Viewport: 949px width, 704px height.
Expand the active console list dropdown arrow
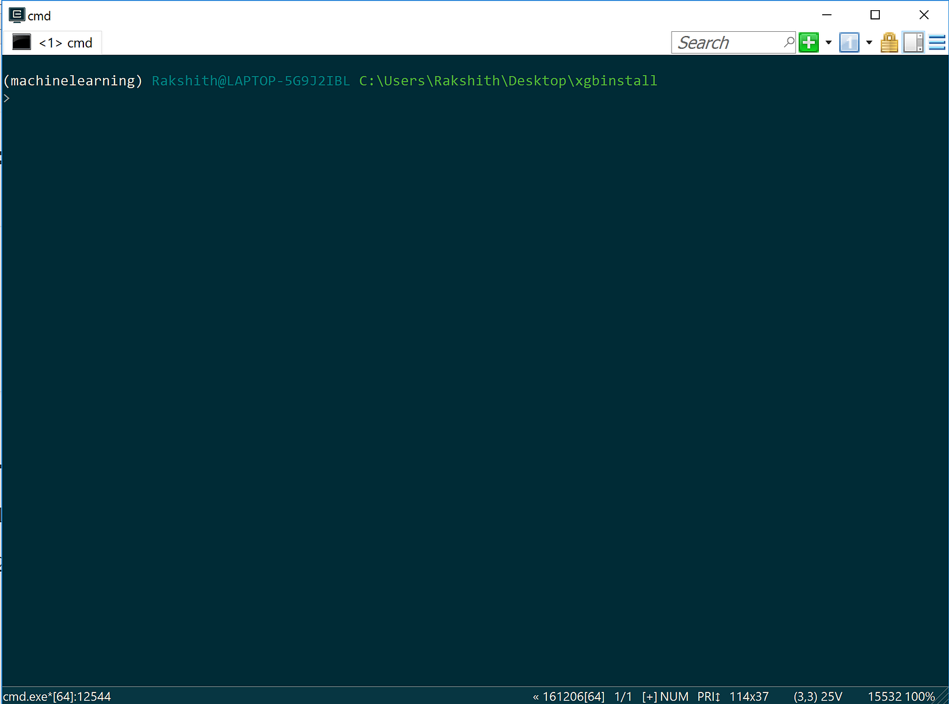click(x=869, y=43)
